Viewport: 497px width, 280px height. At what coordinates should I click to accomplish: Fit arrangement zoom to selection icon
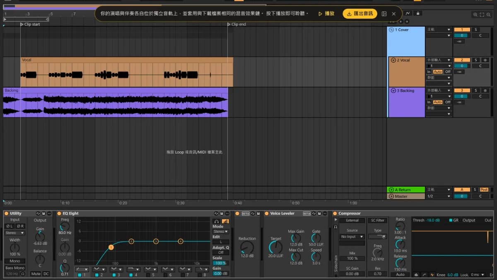point(482,15)
